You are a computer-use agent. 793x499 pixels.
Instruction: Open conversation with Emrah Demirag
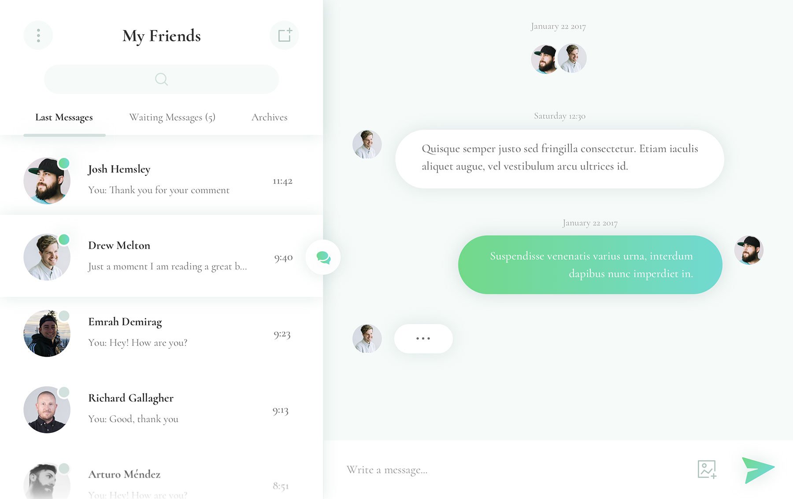[x=161, y=333]
